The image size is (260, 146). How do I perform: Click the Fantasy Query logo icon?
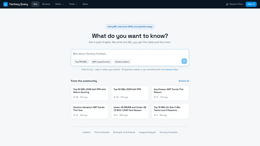[x=5, y=4]
